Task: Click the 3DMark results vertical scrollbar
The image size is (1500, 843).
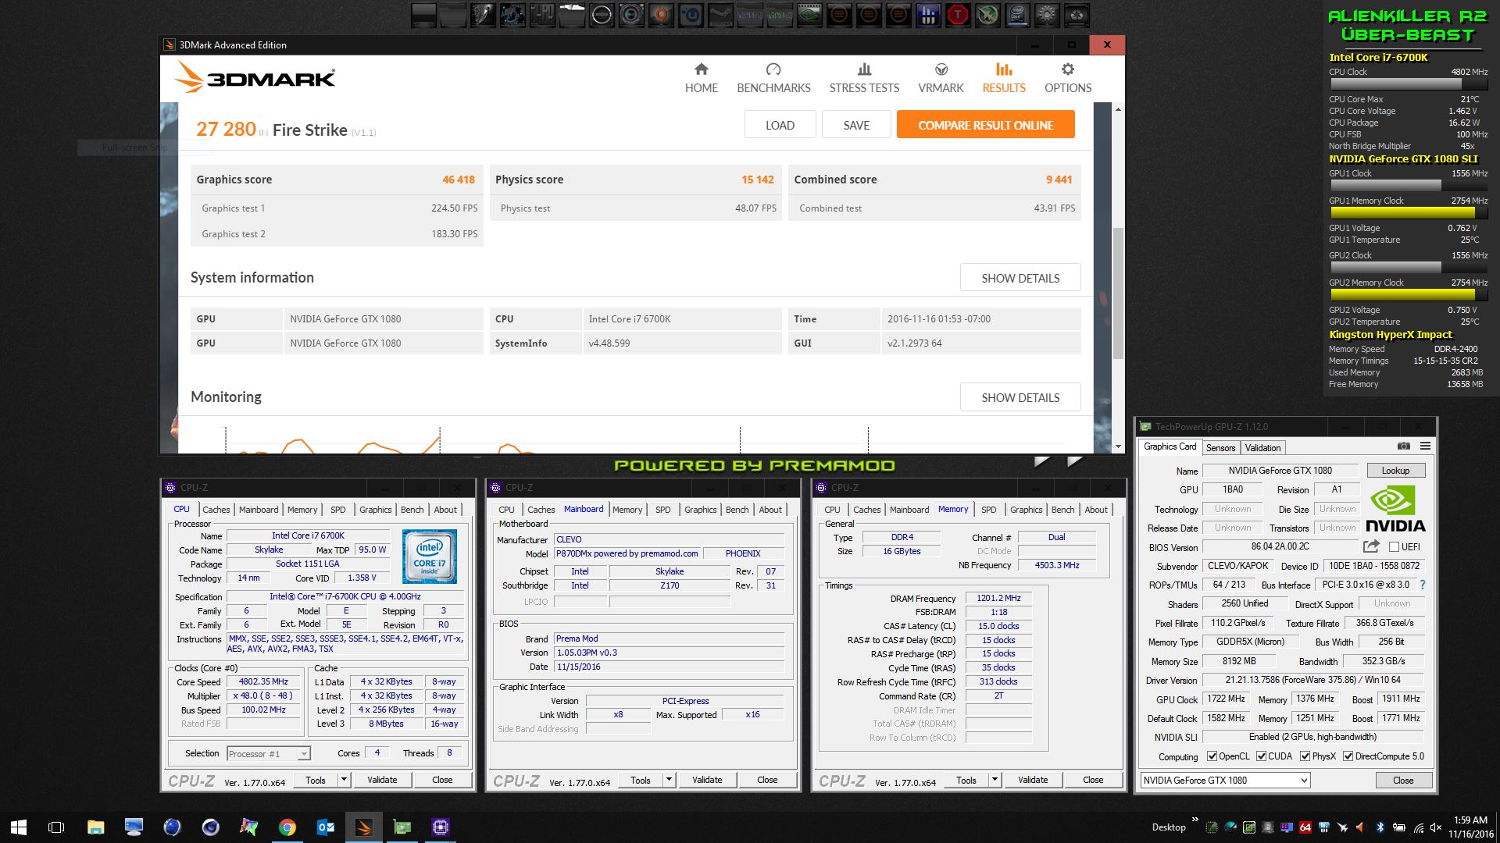Action: [x=1118, y=293]
